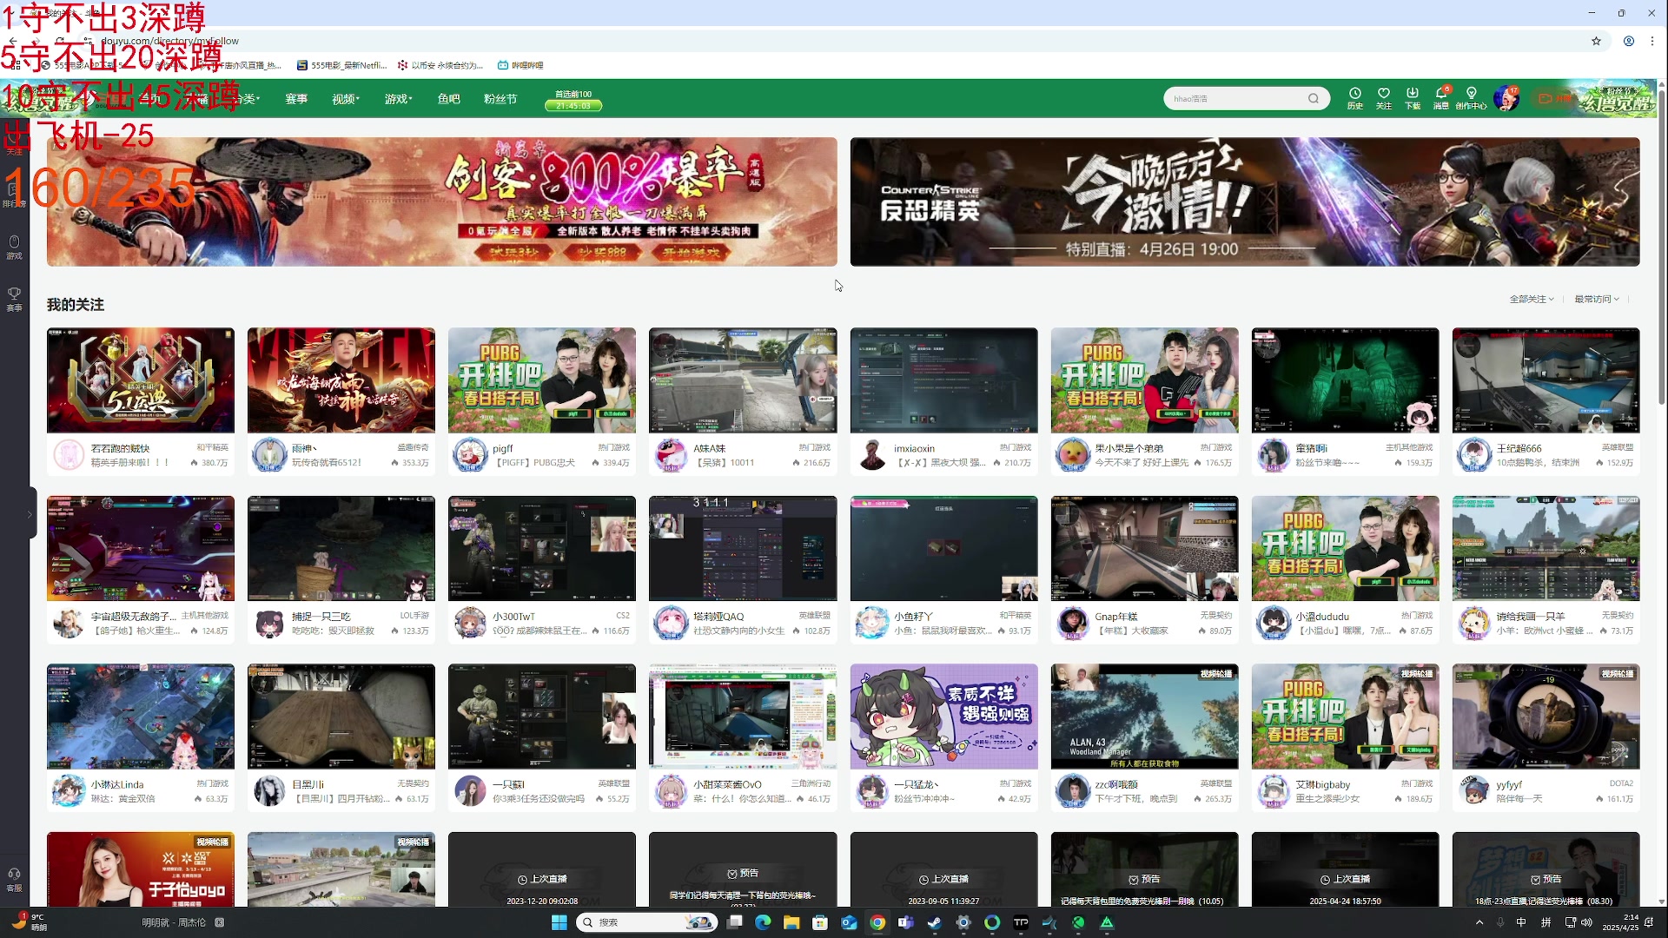Open the 历史 (history) clock icon
Viewport: 1668px width, 938px height.
pos(1354,98)
